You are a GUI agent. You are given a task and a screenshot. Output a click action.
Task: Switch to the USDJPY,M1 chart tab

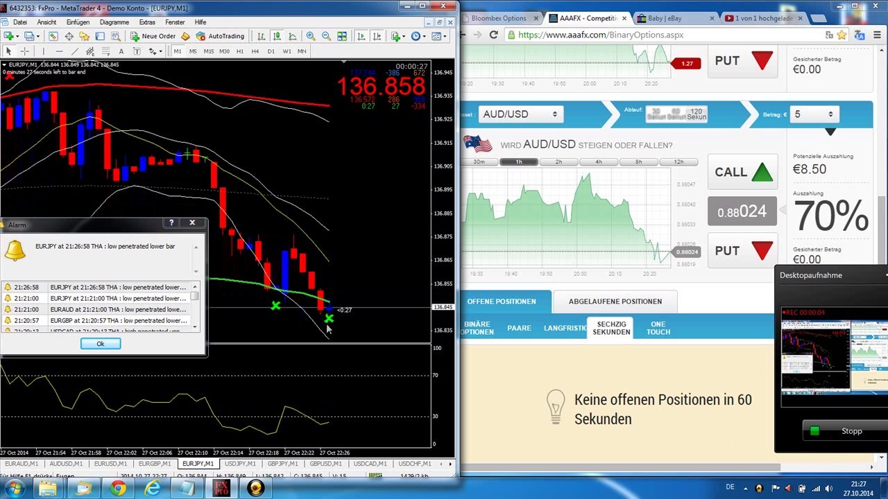click(241, 464)
